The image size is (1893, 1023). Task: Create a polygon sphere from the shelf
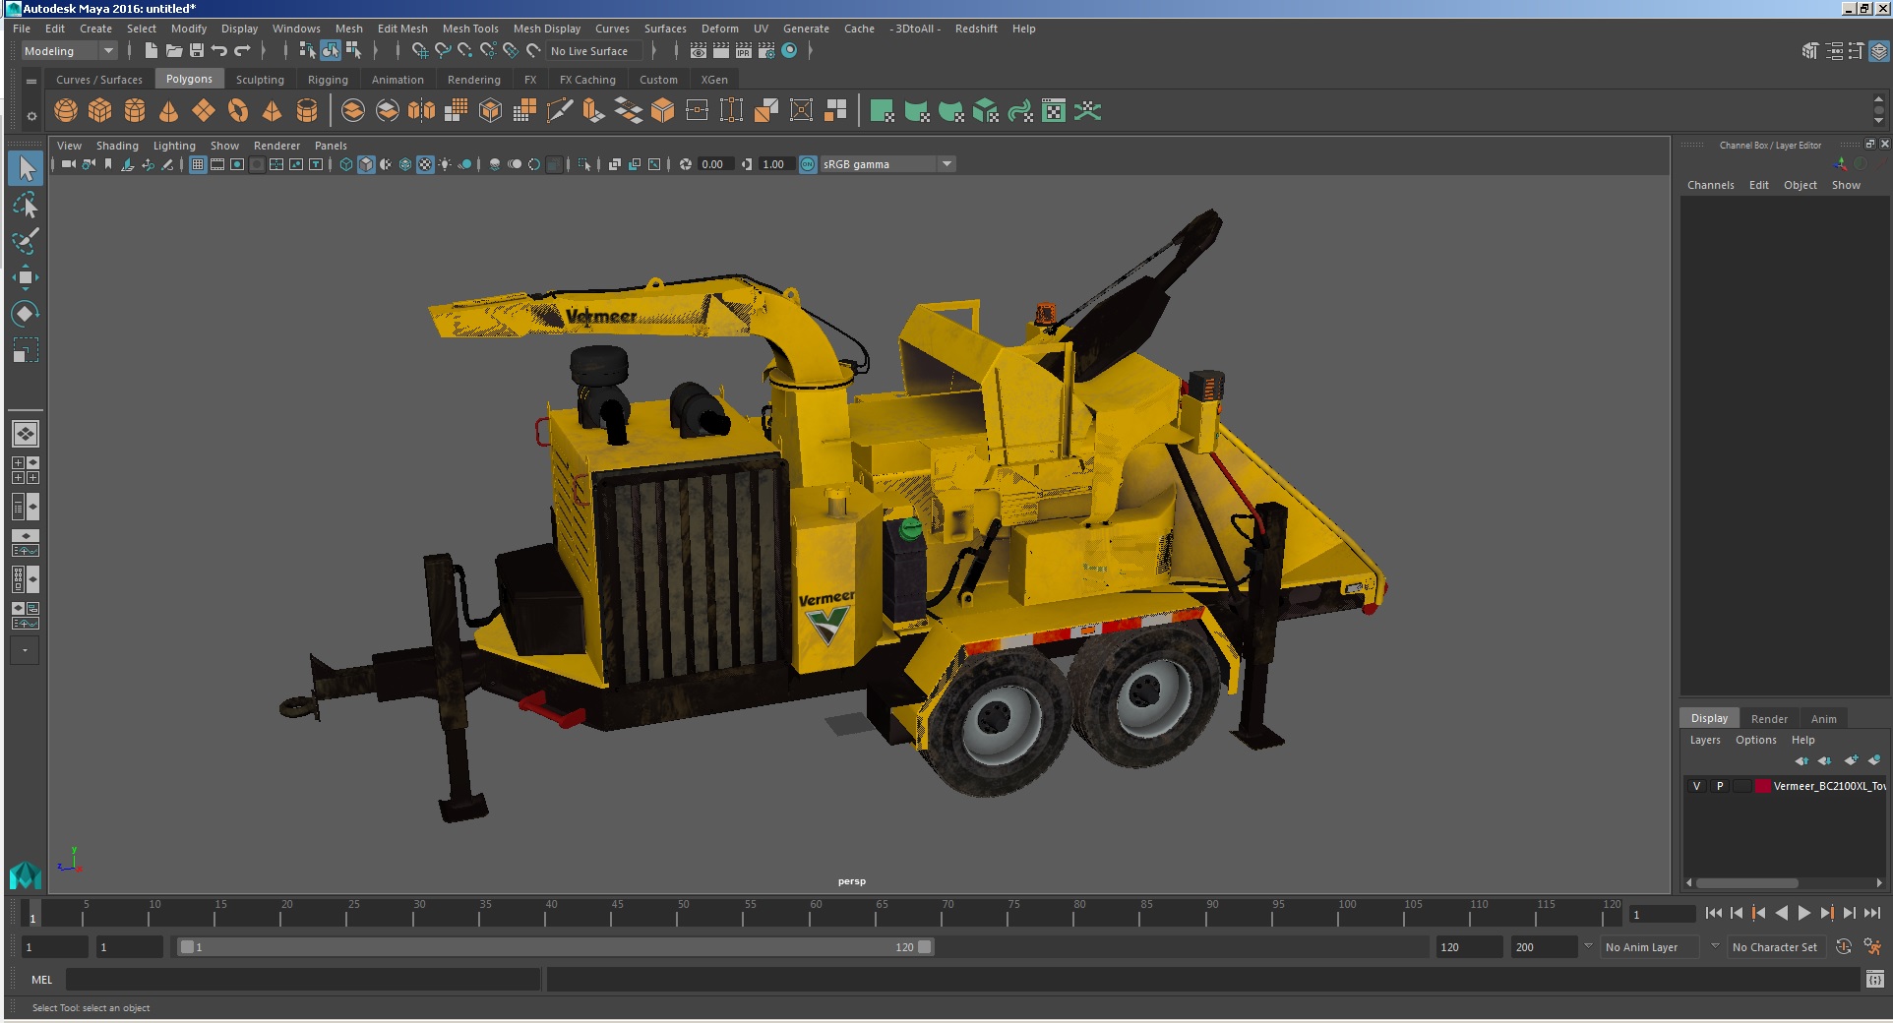(x=66, y=111)
